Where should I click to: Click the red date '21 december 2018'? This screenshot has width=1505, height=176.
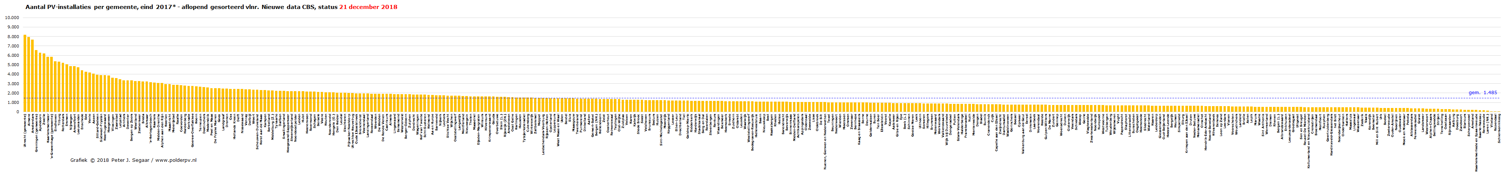point(368,7)
